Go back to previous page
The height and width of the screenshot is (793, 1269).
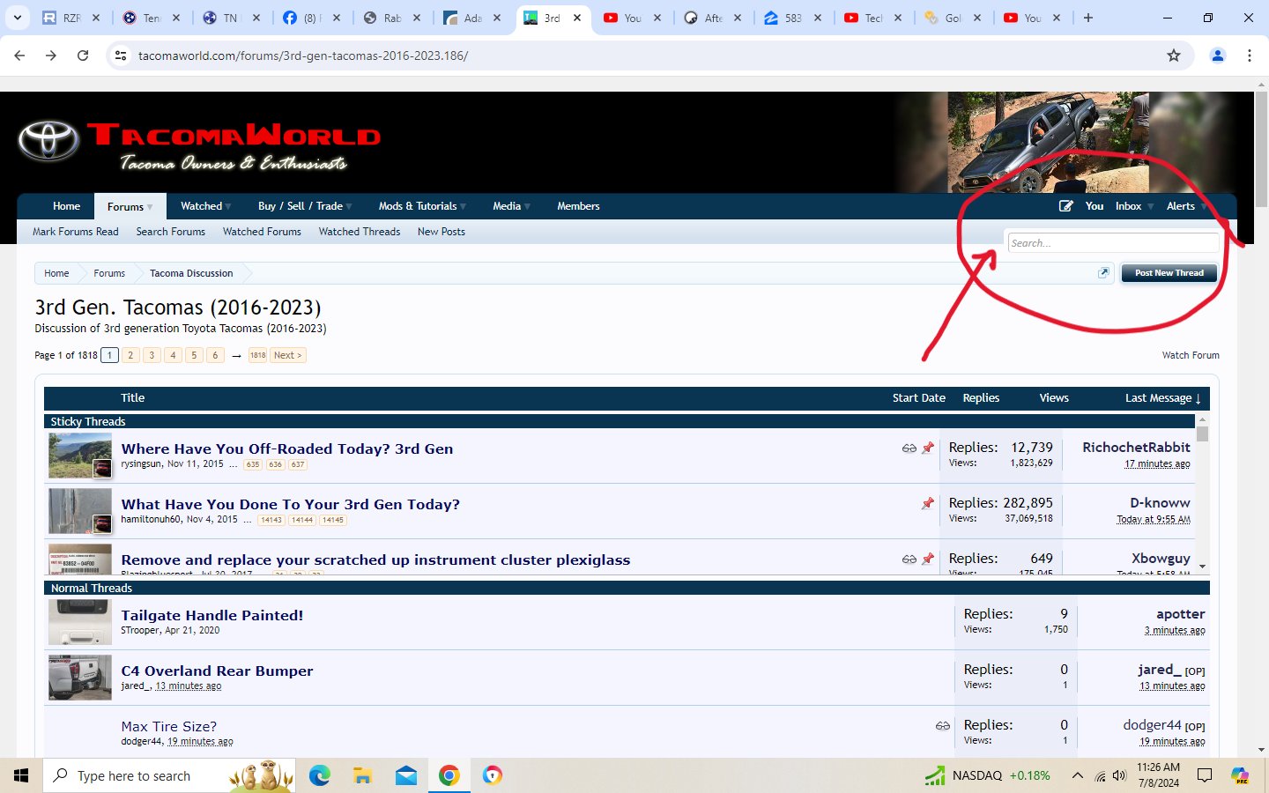tap(19, 56)
